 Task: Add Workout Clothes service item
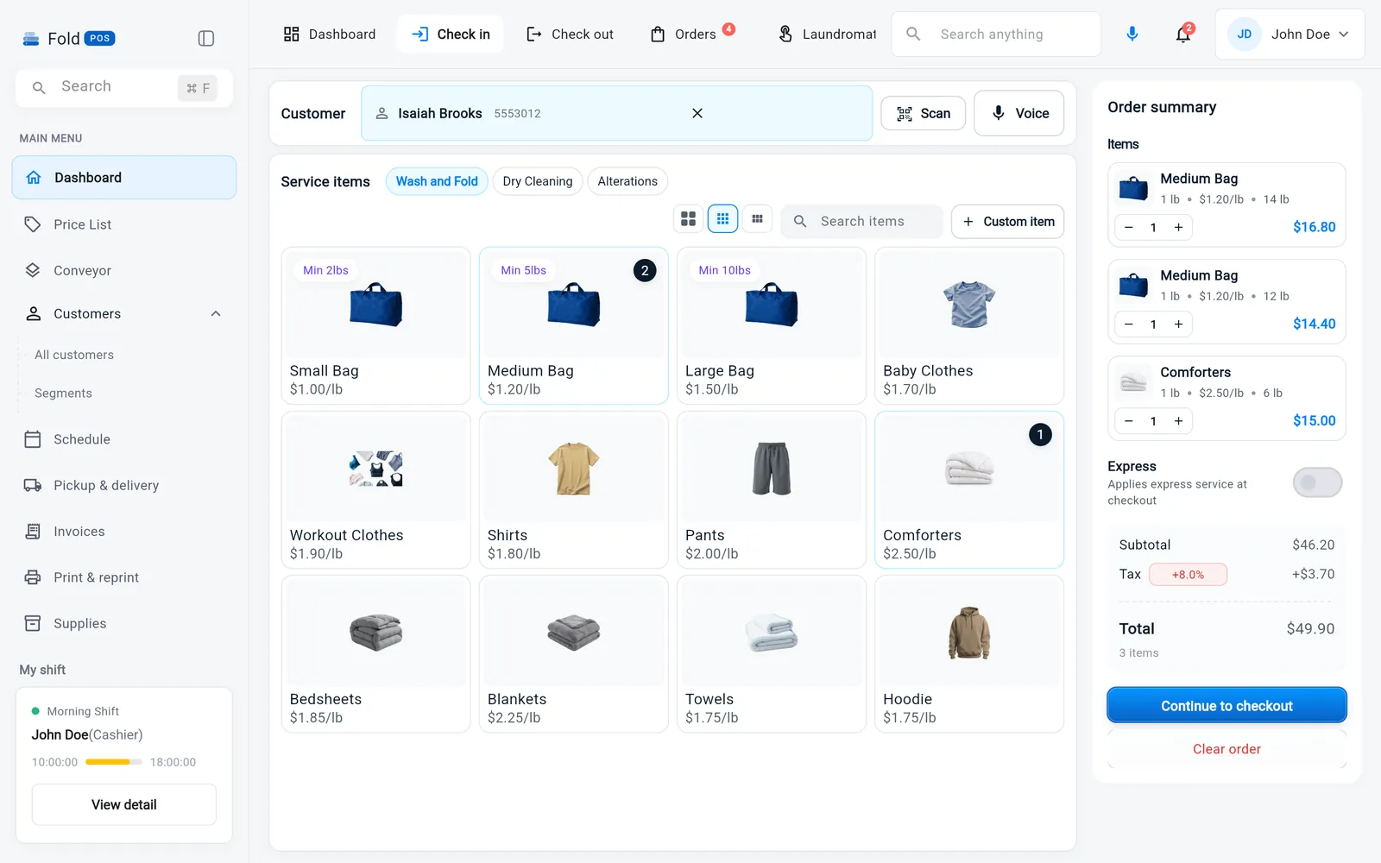click(375, 489)
